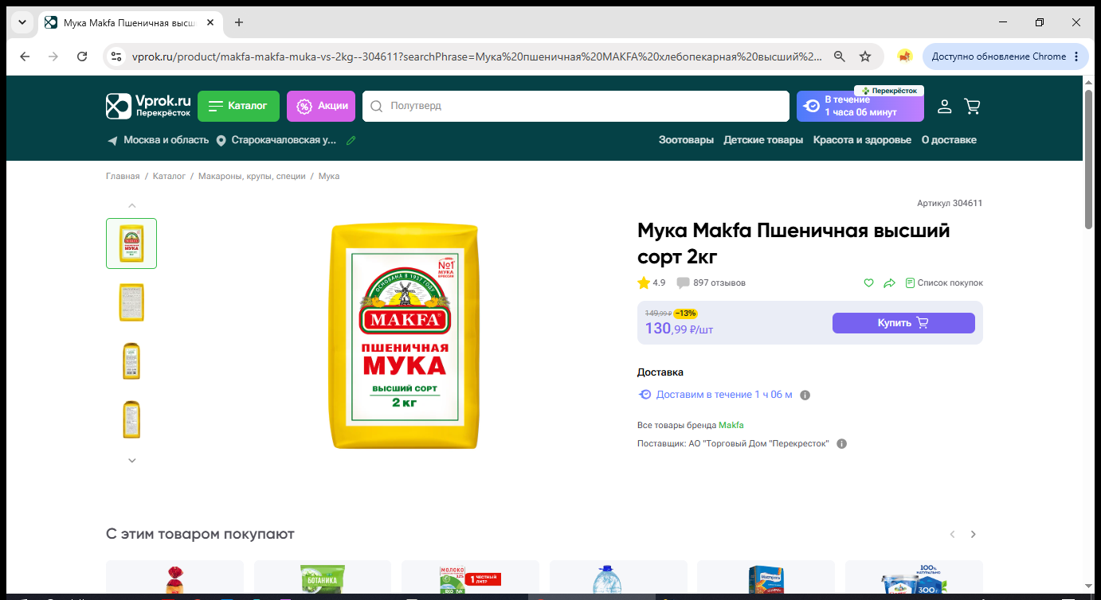Click the Список покупок link

(x=944, y=282)
